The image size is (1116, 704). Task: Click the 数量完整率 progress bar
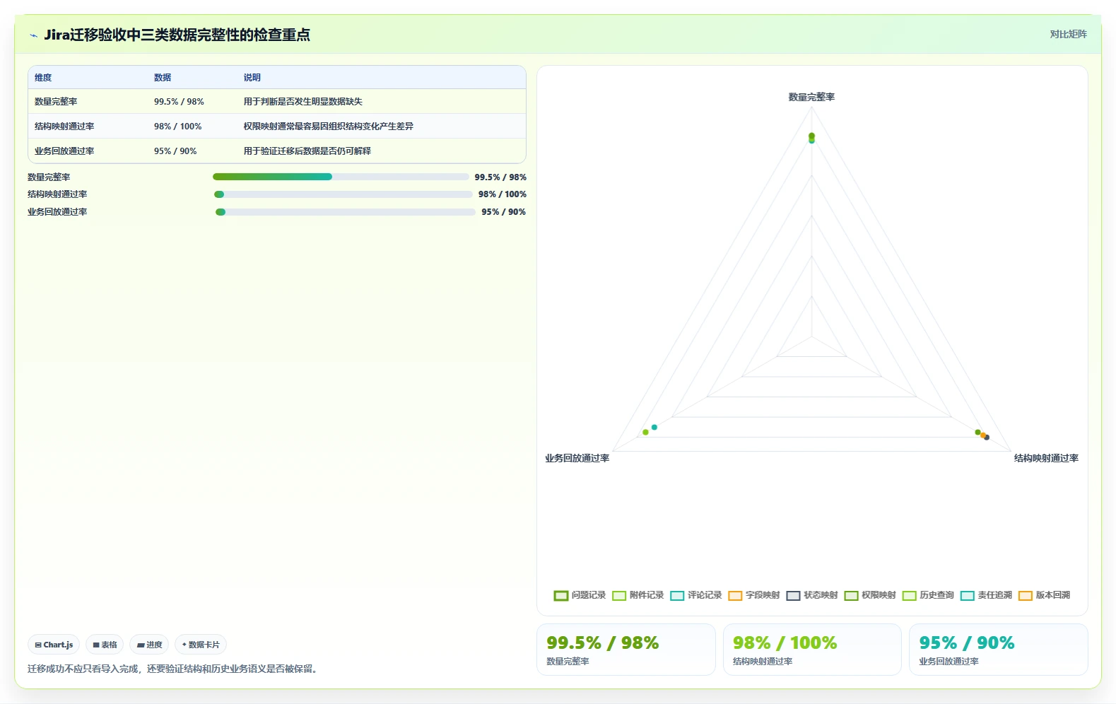click(341, 177)
